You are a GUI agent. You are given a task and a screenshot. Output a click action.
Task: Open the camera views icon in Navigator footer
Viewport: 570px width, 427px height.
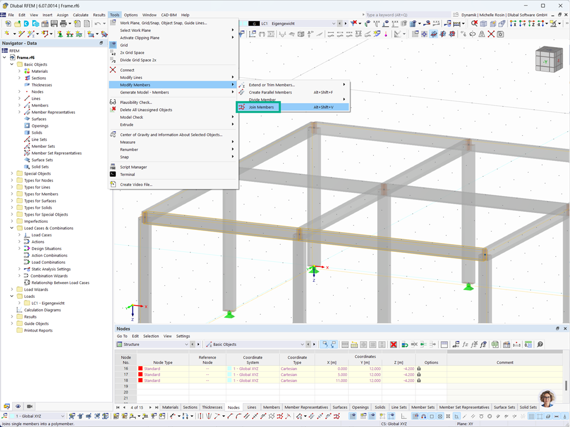coord(30,406)
